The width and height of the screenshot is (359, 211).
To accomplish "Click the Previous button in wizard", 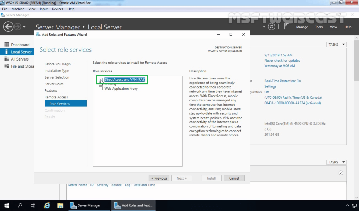I will tap(159, 178).
